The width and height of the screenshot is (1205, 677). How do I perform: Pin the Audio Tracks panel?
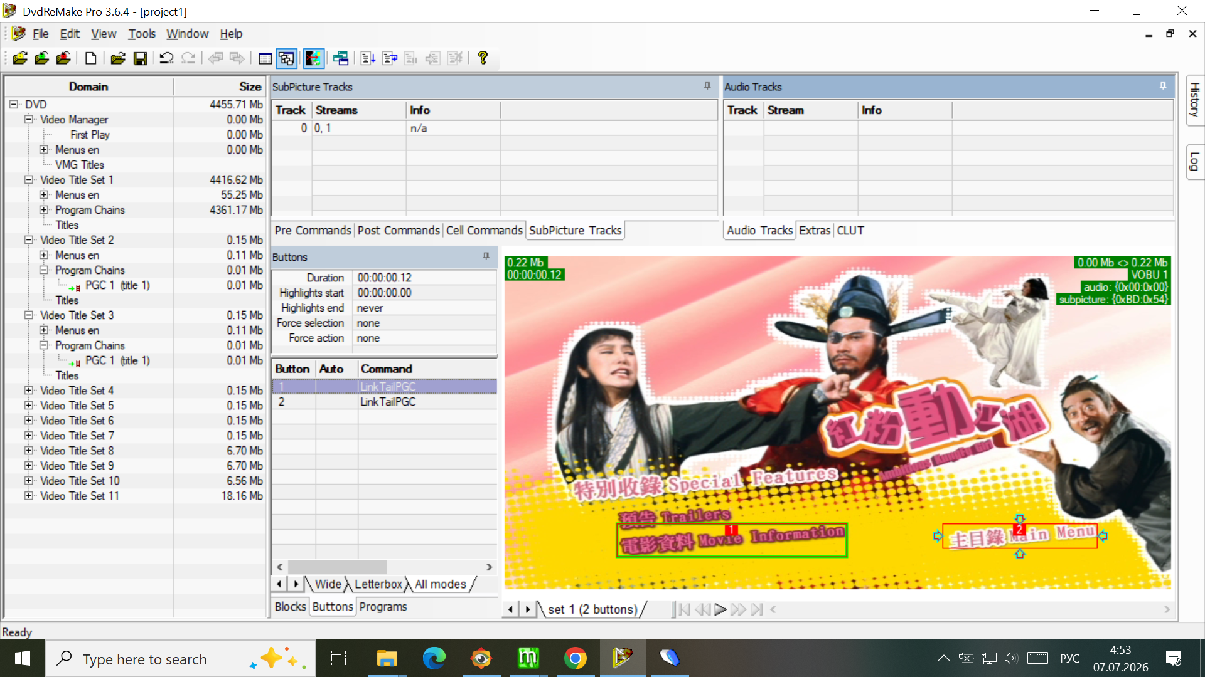(1163, 86)
